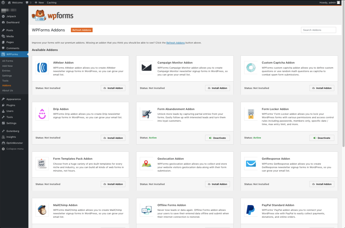Click Add New under WPForms
345x228 pixels.
point(7,66)
